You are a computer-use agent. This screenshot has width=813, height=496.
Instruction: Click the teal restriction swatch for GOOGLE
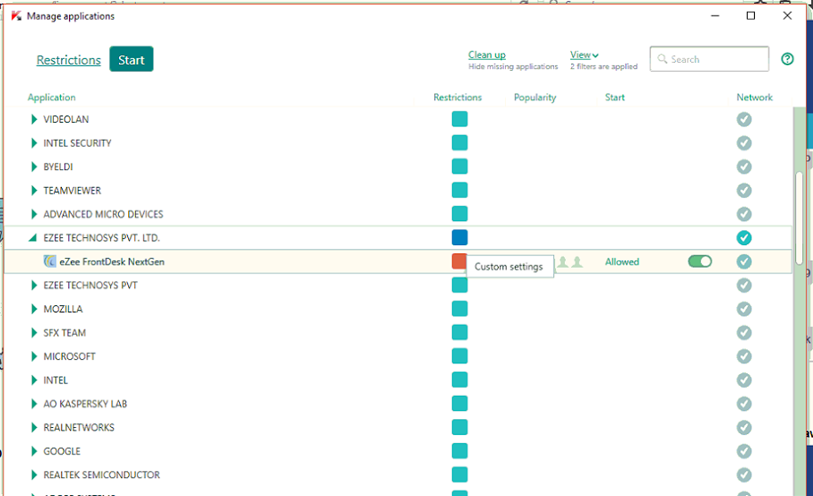point(459,451)
